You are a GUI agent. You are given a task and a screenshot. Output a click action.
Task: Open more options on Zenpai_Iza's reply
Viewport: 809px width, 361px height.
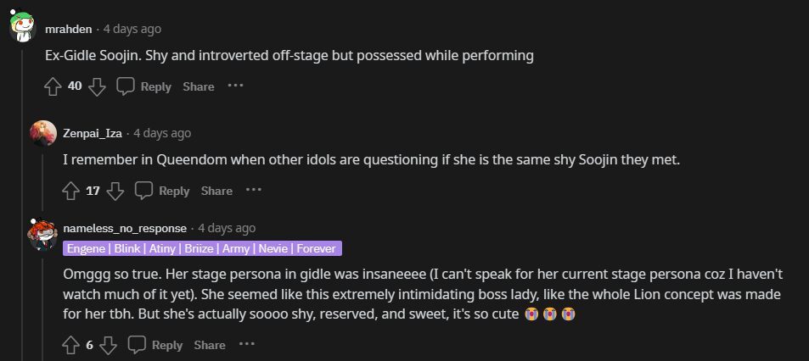click(253, 191)
